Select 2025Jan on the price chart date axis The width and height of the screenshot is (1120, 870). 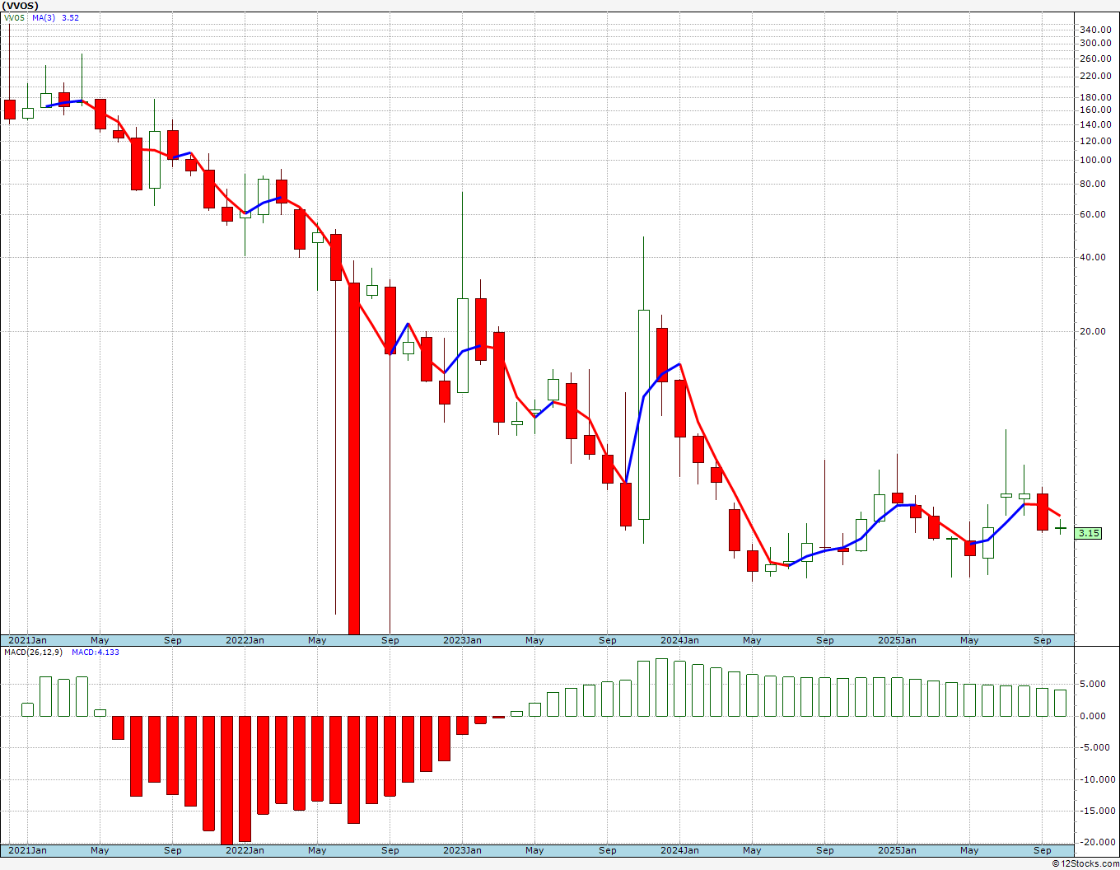[897, 640]
